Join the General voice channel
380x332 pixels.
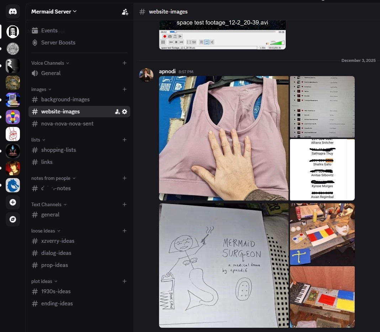[x=51, y=73]
